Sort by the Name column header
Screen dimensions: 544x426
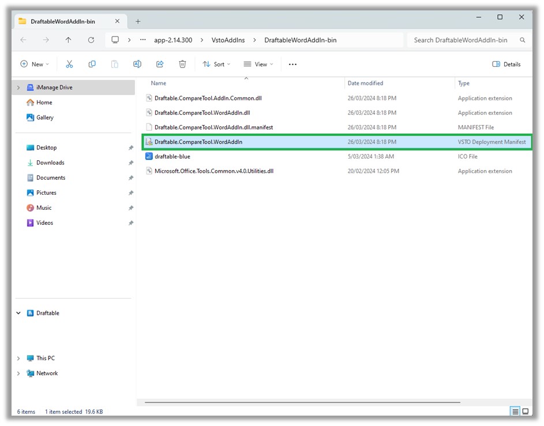(x=159, y=83)
